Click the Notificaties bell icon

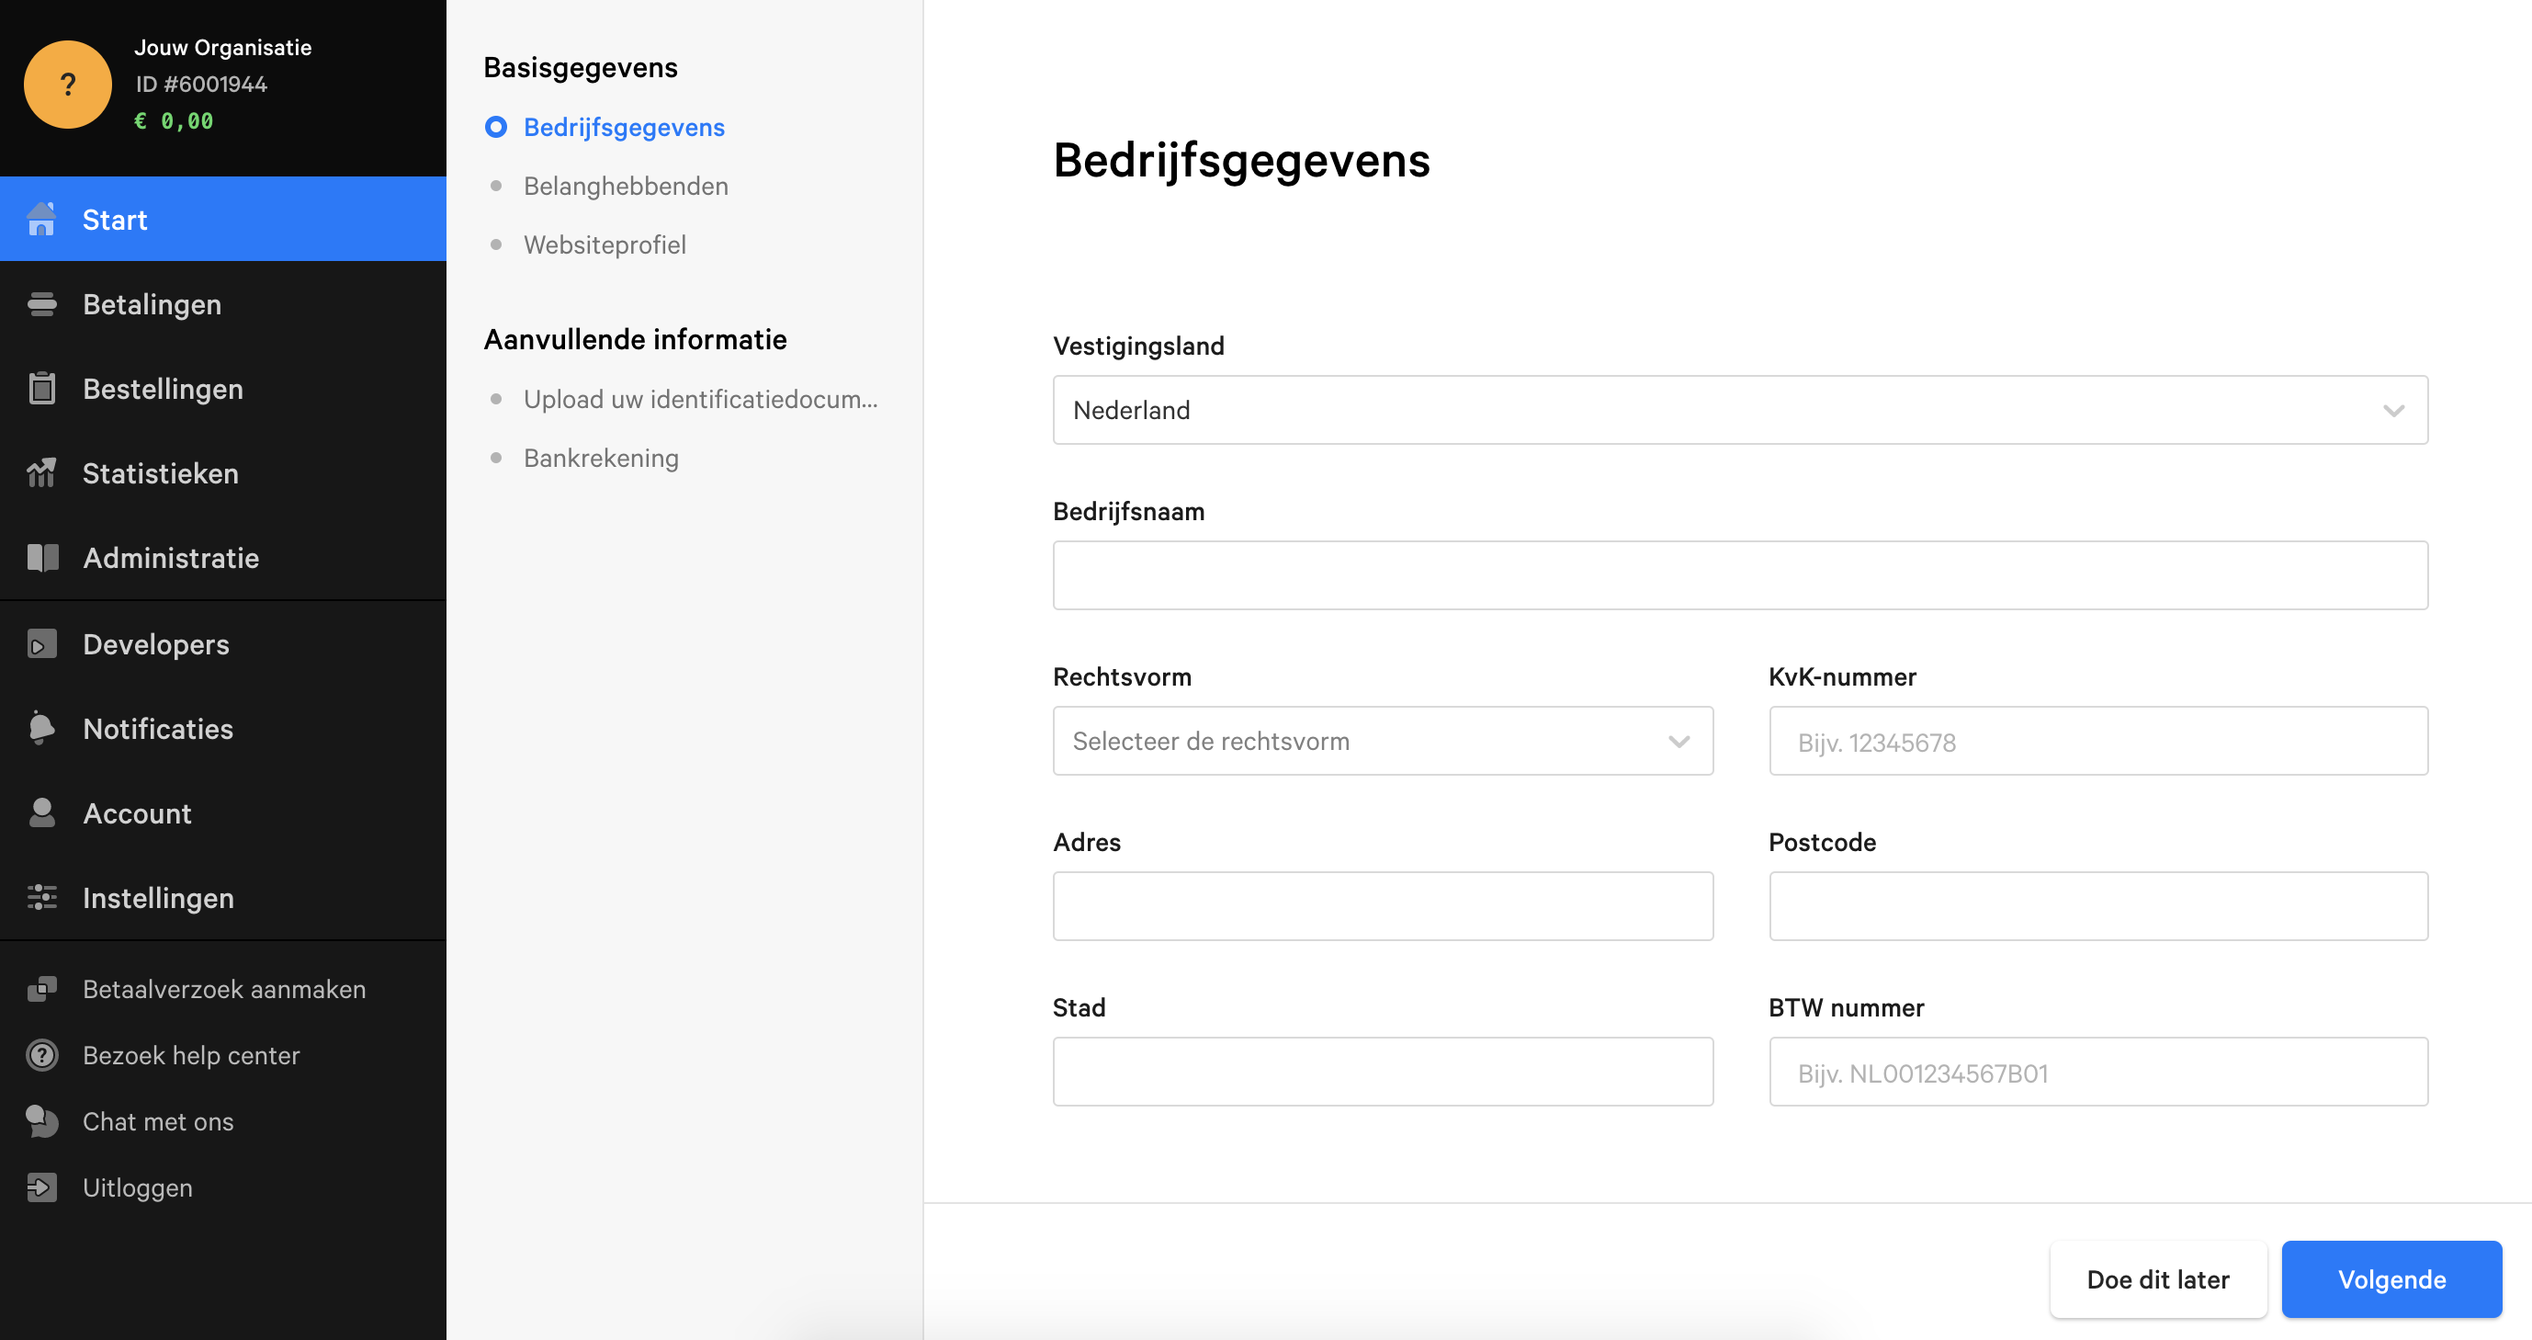click(41, 729)
